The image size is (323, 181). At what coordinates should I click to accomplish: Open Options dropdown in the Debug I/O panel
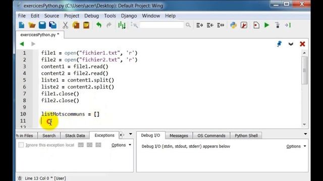(x=296, y=146)
